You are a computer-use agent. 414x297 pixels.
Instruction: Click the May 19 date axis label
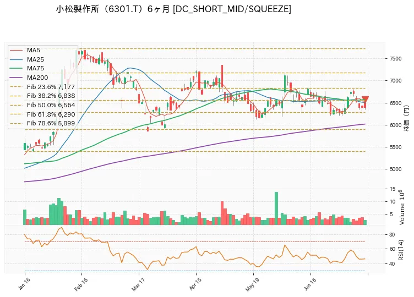click(x=252, y=284)
